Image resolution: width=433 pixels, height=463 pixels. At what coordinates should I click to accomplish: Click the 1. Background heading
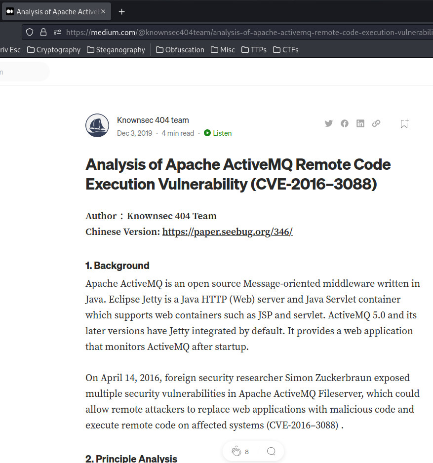point(117,266)
